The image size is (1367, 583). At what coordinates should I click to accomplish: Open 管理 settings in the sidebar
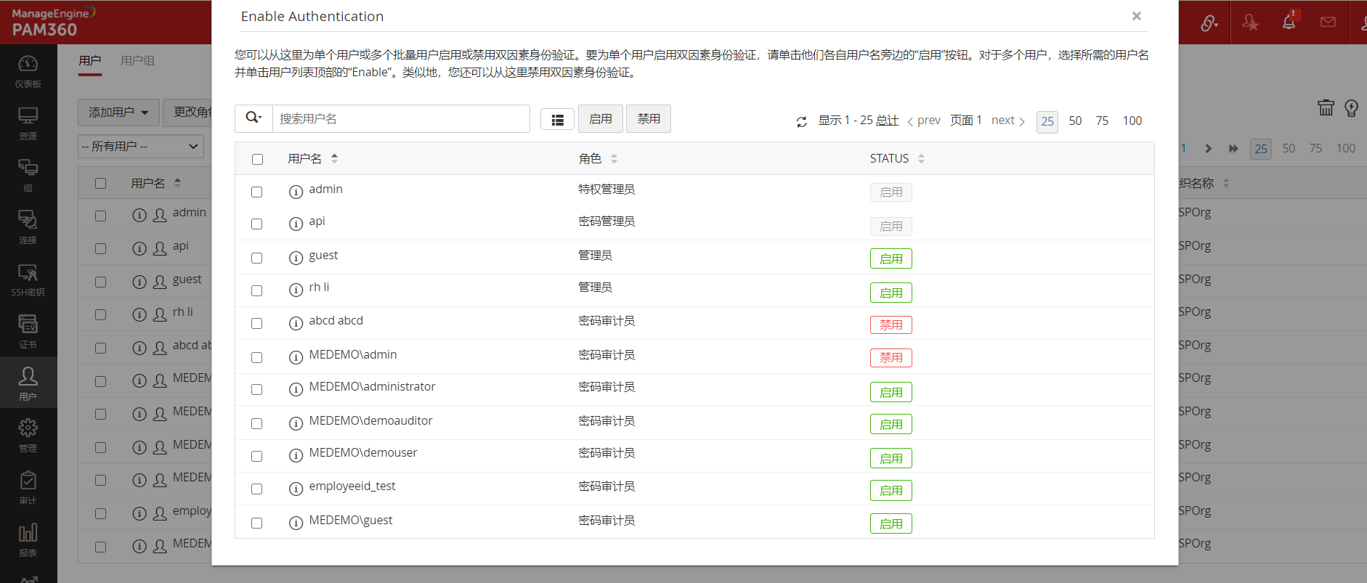[28, 436]
